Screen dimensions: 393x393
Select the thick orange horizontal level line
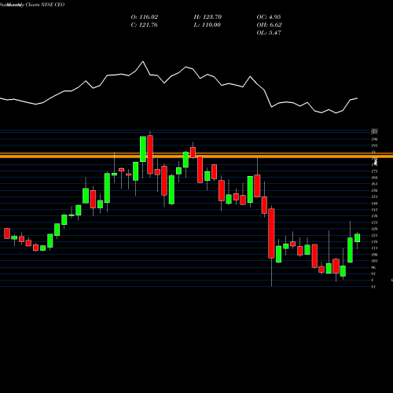pos(196,156)
